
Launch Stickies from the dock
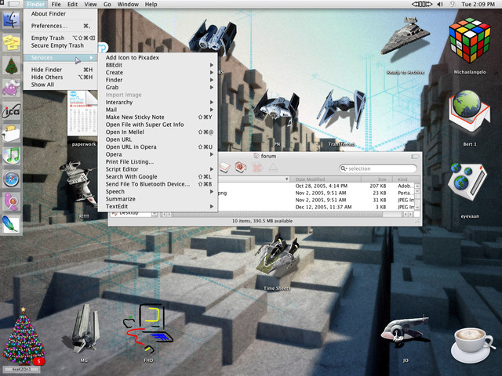click(12, 42)
